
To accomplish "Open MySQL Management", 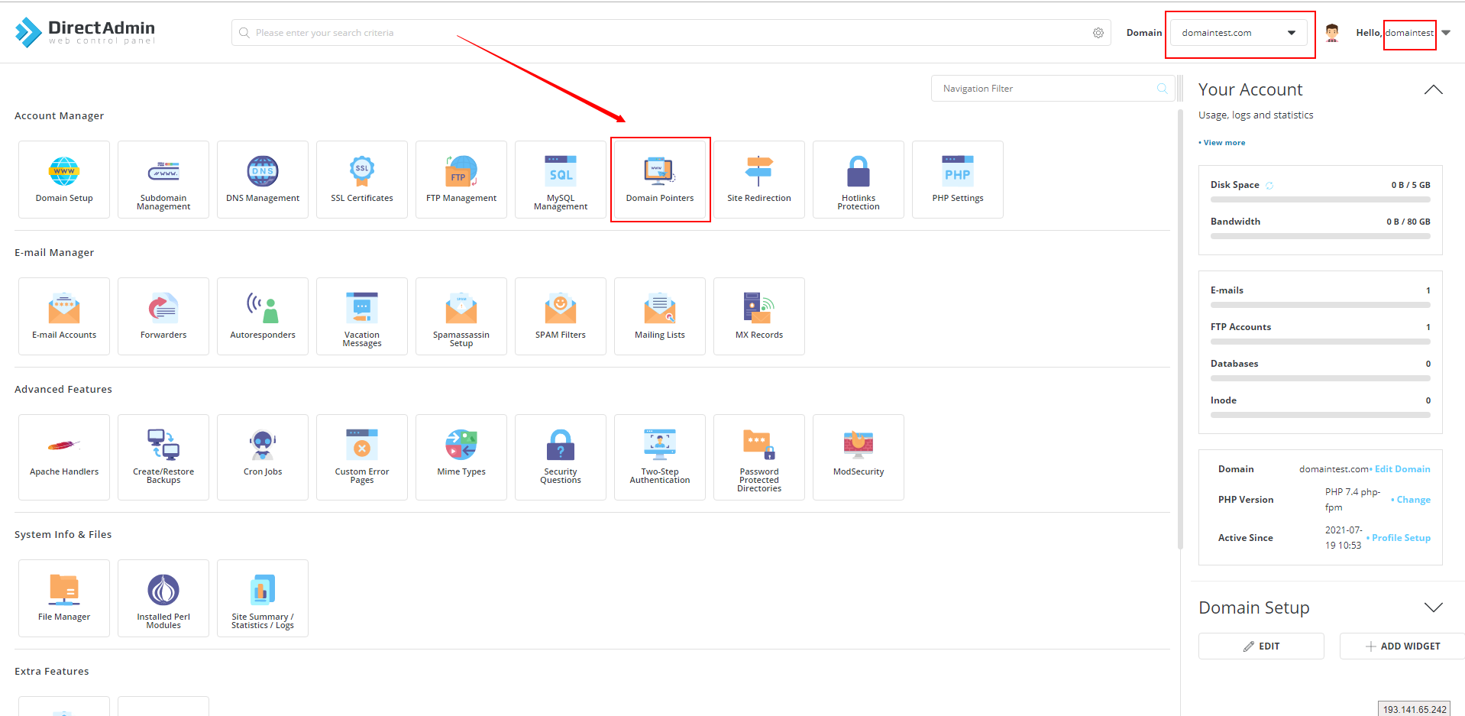I will pos(561,180).
